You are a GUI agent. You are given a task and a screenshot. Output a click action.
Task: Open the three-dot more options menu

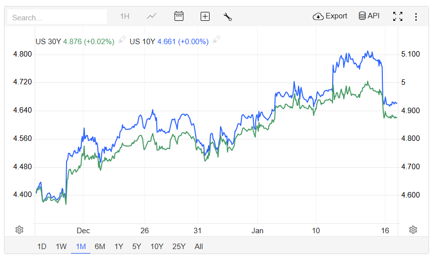pos(416,16)
